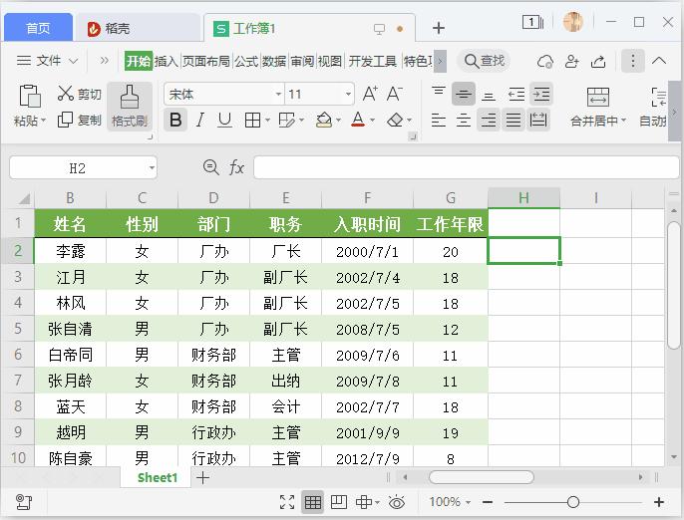Switch to the 首页 home tab
This screenshot has height=520, width=684.
pos(38,28)
